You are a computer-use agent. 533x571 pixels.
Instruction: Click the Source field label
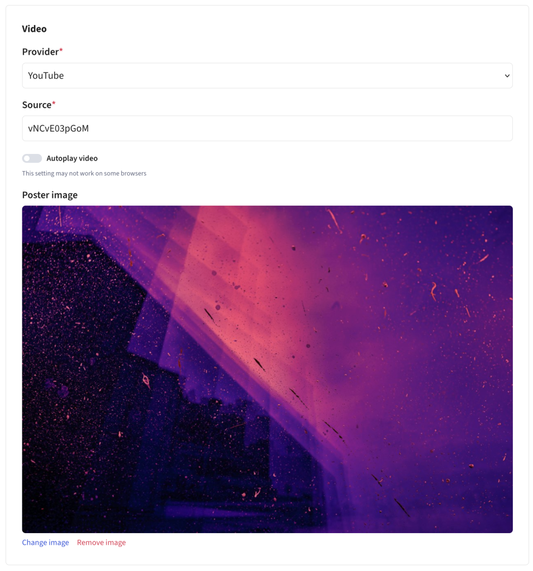[x=37, y=105]
